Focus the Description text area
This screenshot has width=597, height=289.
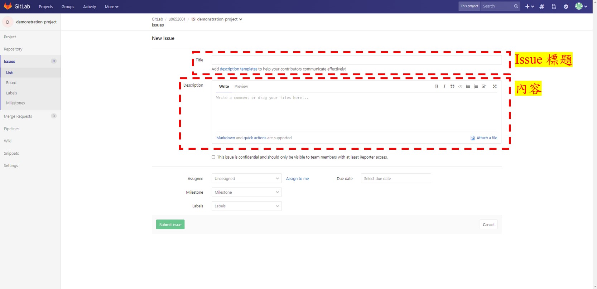356,112
